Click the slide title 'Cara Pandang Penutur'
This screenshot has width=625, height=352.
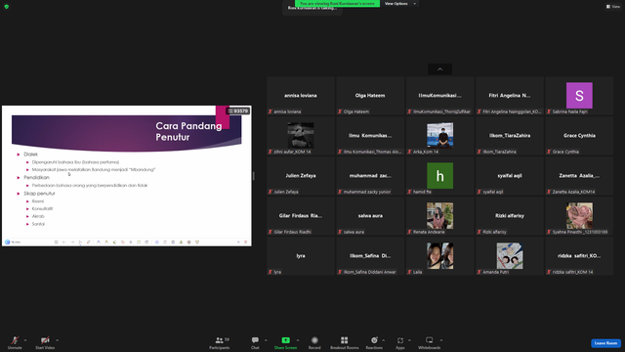tap(188, 131)
